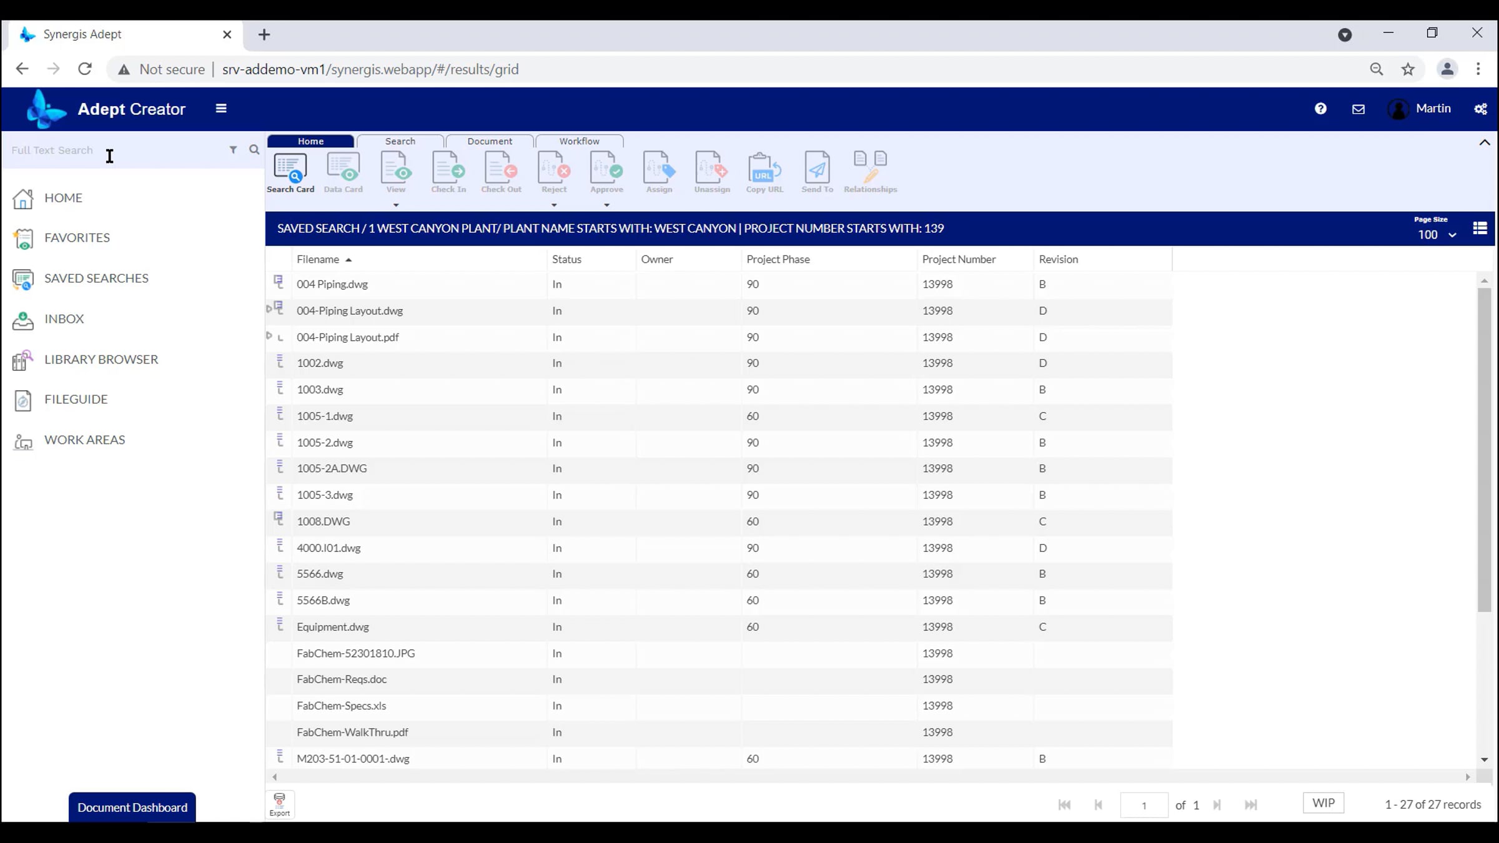The image size is (1499, 843).
Task: Go to the previous results page
Action: point(1098,805)
